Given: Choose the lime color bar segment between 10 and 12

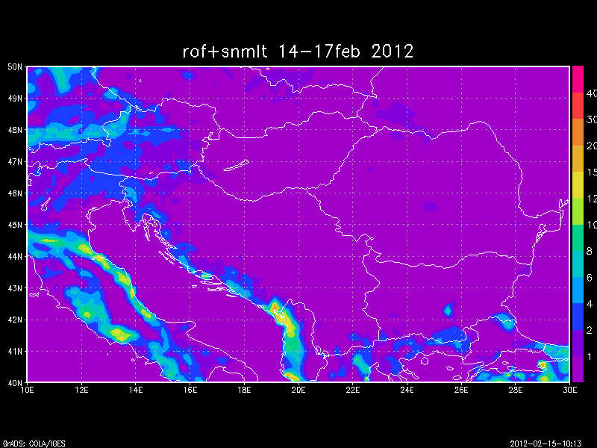Looking at the screenshot, I should [578, 211].
